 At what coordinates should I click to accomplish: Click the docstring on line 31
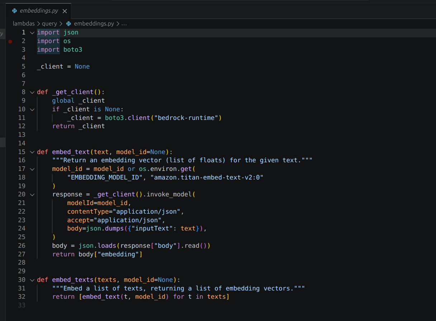click(x=179, y=288)
